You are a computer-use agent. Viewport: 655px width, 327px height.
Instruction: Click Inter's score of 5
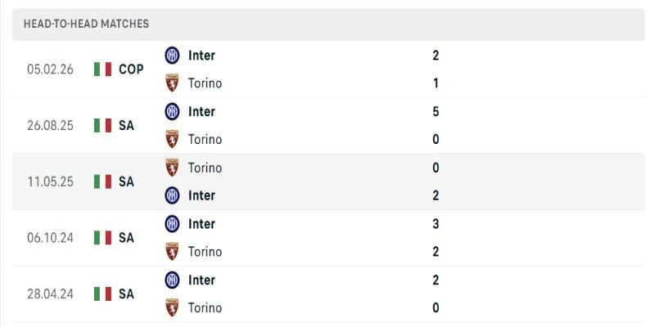click(436, 111)
